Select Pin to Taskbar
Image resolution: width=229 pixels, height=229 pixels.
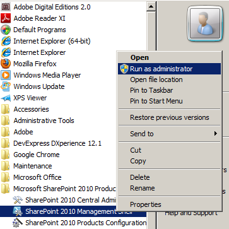[169, 90]
